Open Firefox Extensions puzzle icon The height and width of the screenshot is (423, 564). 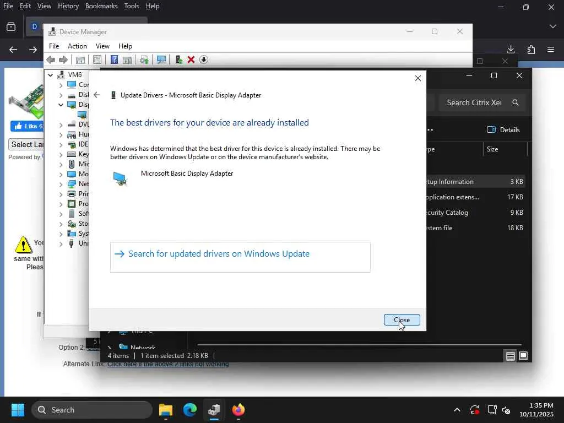531,49
